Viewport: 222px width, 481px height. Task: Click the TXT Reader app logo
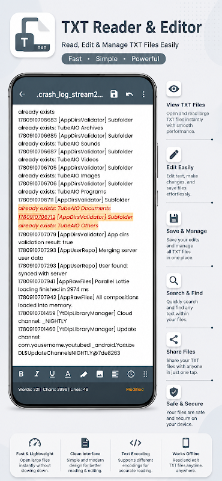click(33, 35)
